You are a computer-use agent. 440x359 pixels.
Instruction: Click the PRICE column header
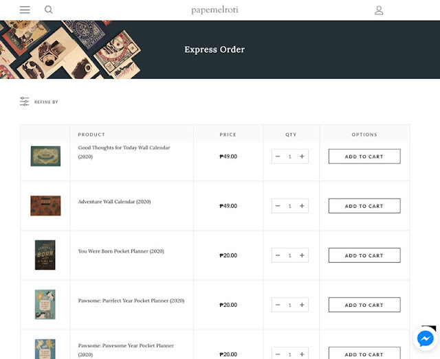228,135
